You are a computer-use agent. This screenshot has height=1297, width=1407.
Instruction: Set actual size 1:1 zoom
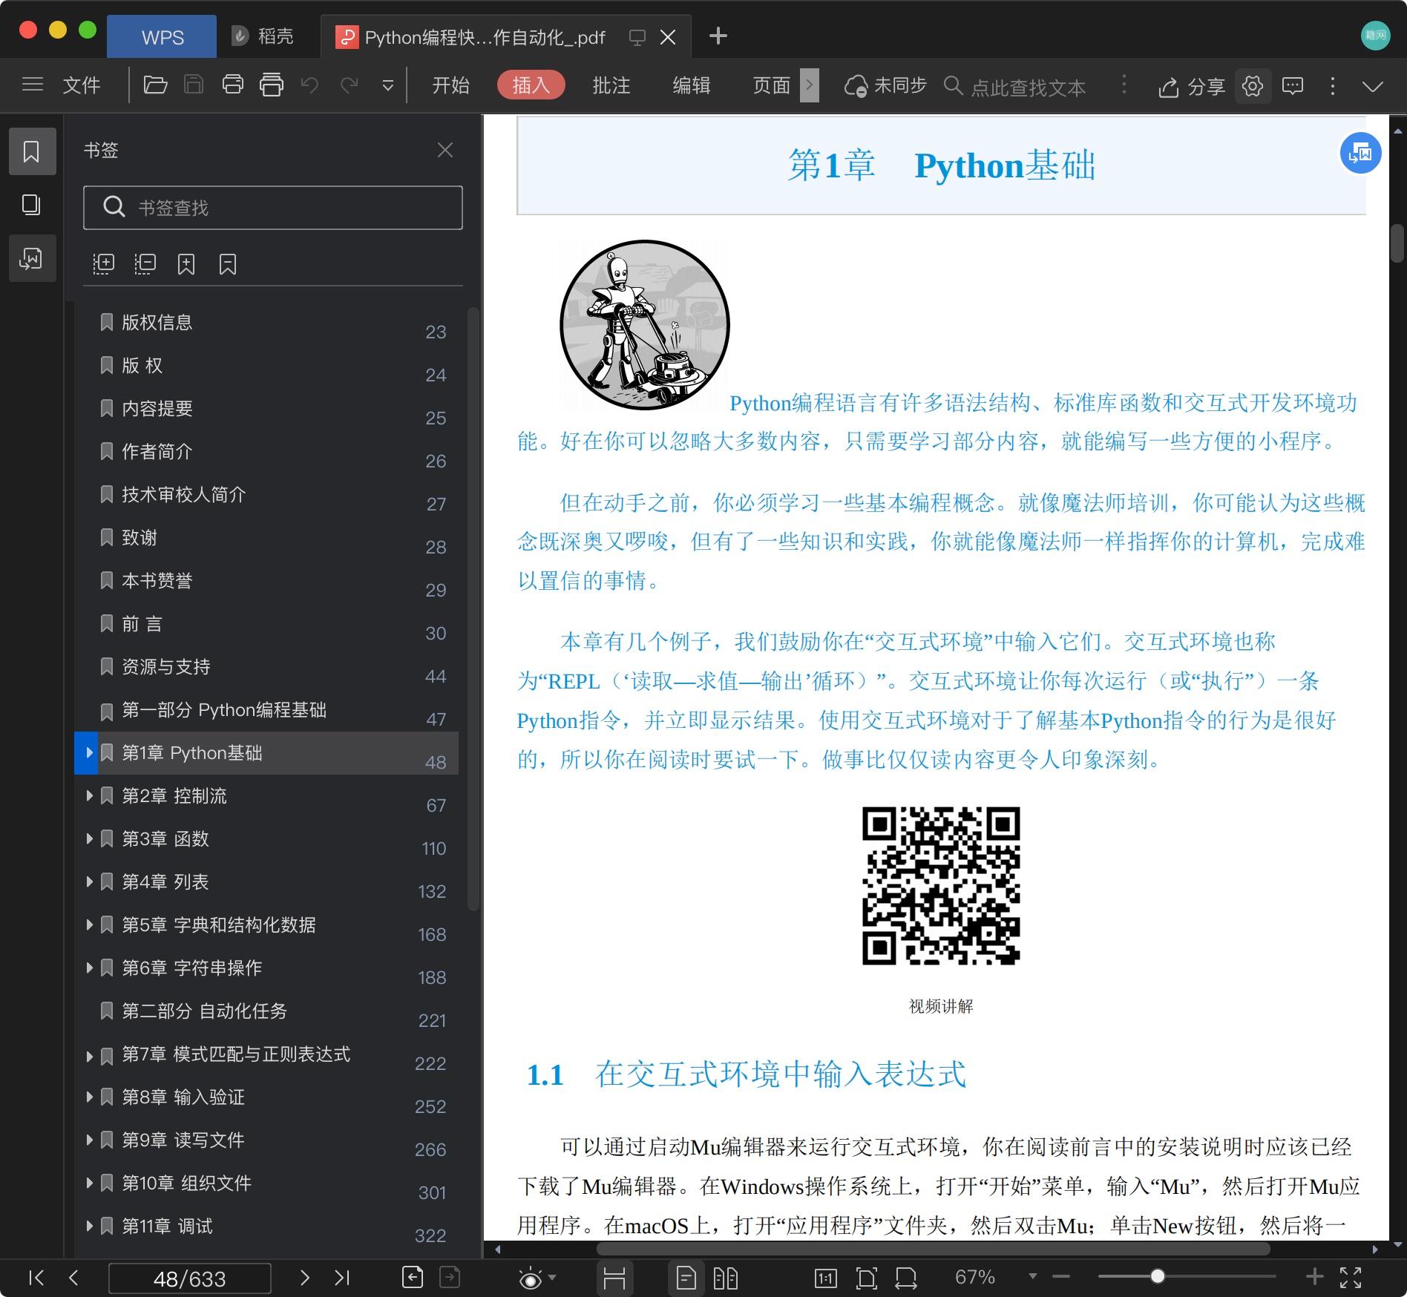(825, 1278)
